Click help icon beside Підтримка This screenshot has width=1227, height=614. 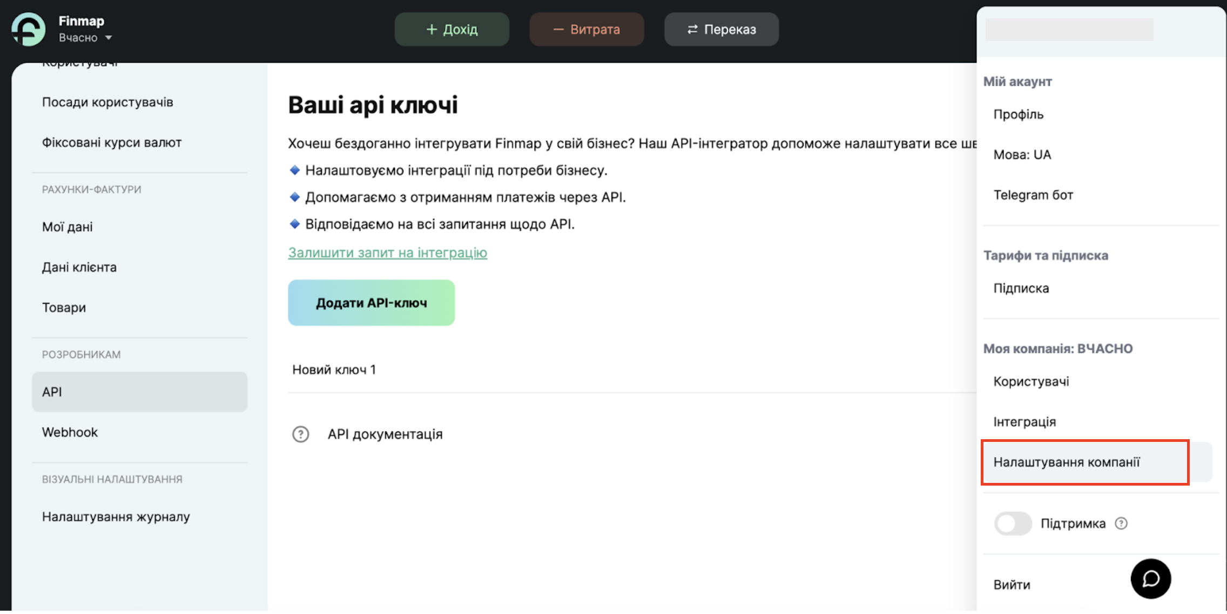tap(1121, 523)
